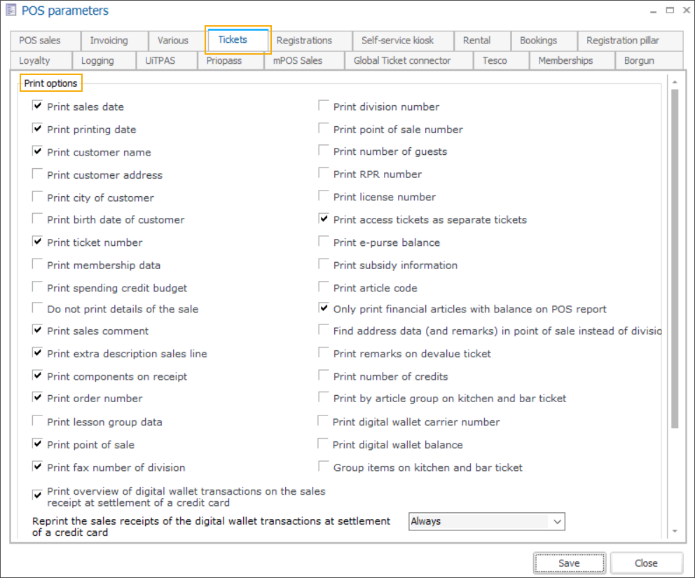Maximize the POS parameters window
Screen dimensions: 695x578
[x=669, y=11]
